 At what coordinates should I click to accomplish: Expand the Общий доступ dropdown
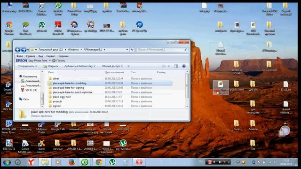tap(112, 66)
